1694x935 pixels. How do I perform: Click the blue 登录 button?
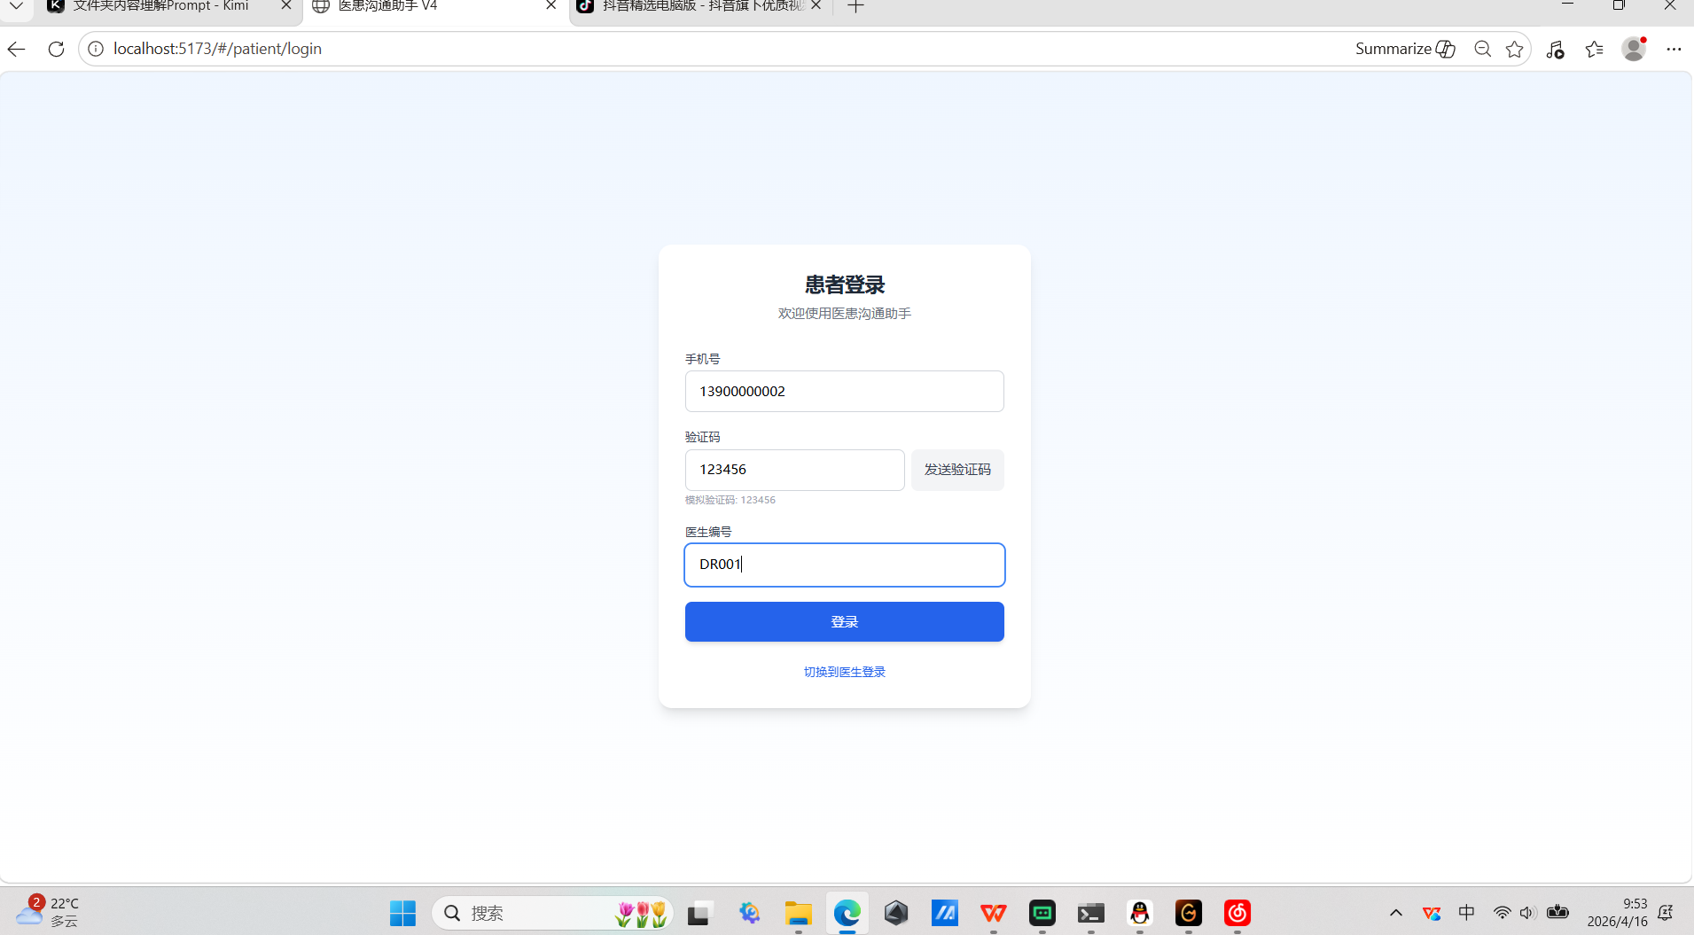(844, 621)
